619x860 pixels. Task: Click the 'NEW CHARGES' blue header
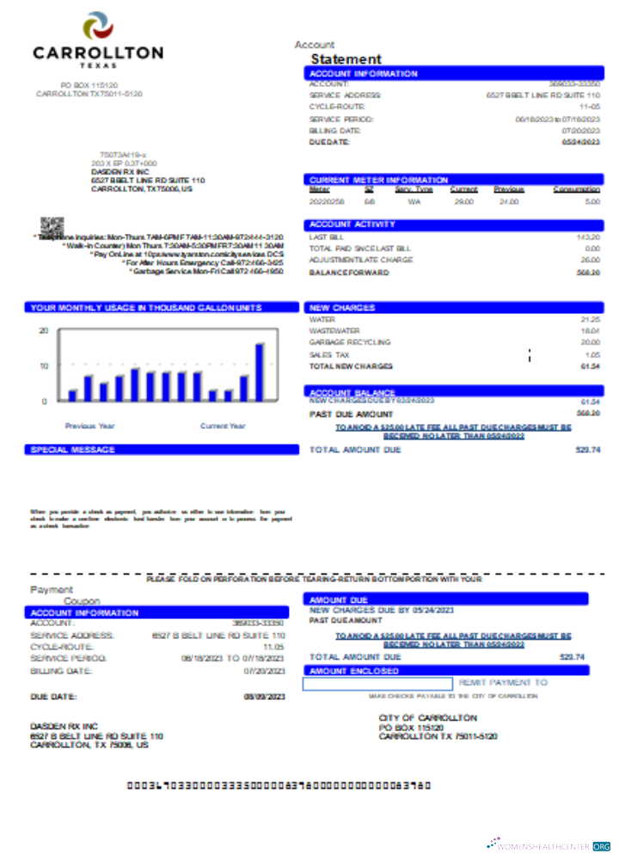[454, 308]
